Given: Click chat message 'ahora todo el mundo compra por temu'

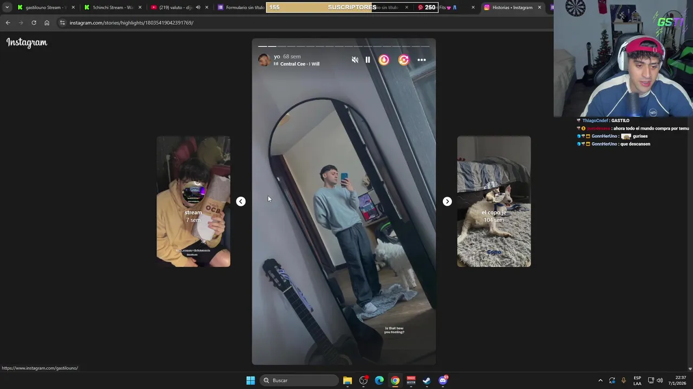Looking at the screenshot, I should 651,129.
